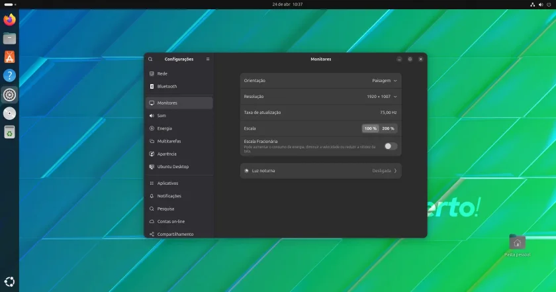Open Aplicativos settings in sidebar
The height and width of the screenshot is (292, 556).
click(179, 183)
